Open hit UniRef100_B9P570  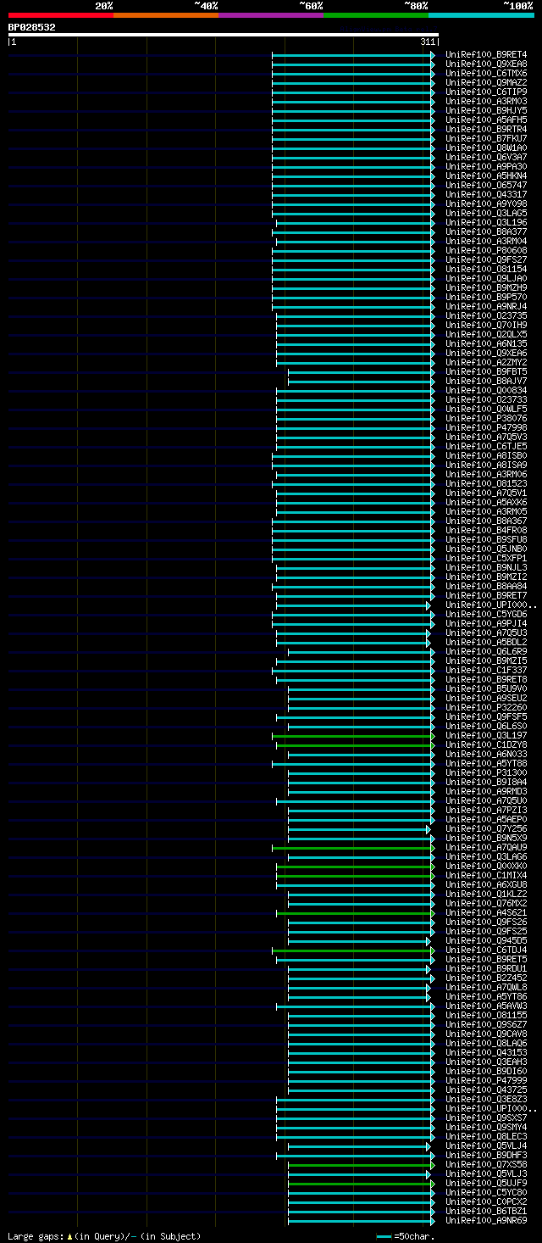[486, 298]
